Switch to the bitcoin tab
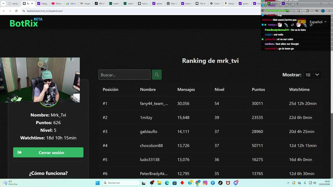Screen dimensions: 333x187 pos(186,4)
